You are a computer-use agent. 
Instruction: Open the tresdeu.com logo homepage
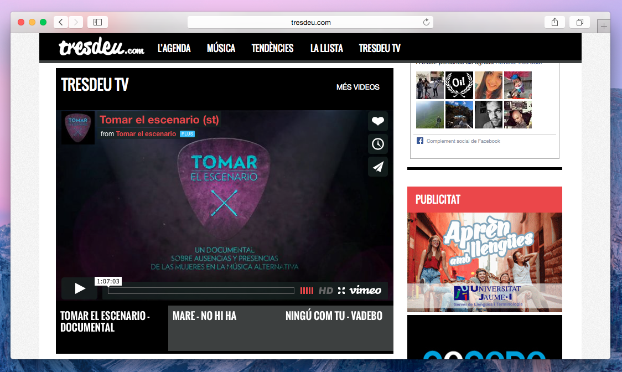(x=102, y=47)
